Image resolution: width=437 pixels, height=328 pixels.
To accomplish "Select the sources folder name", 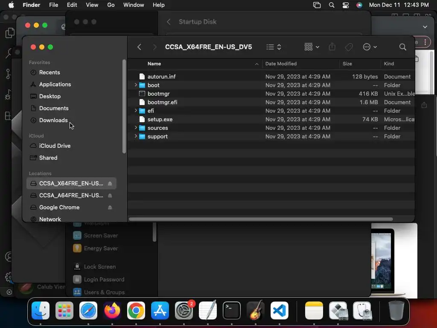I will [x=158, y=128].
